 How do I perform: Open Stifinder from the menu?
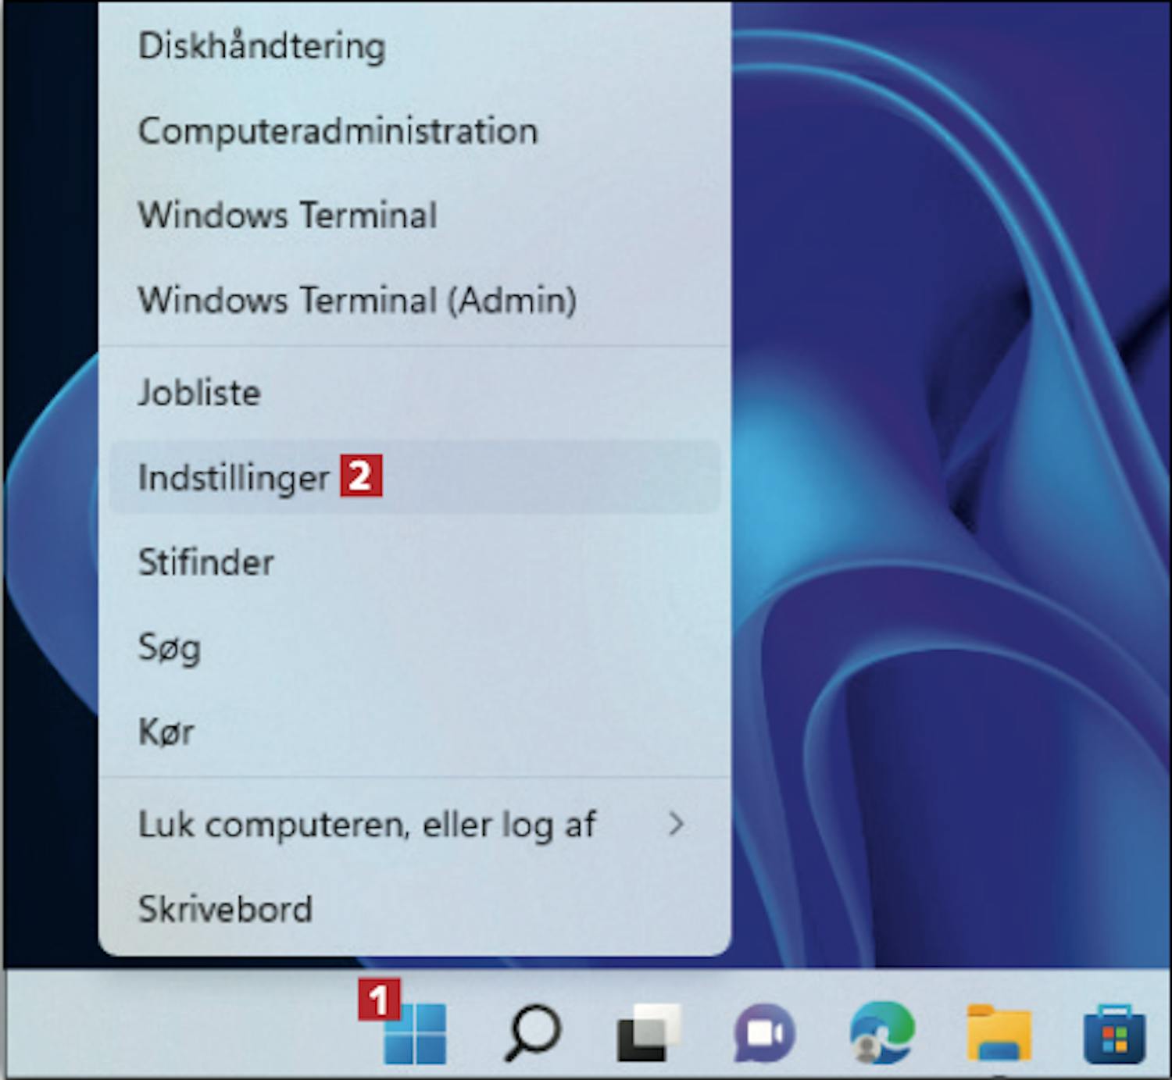(x=206, y=562)
